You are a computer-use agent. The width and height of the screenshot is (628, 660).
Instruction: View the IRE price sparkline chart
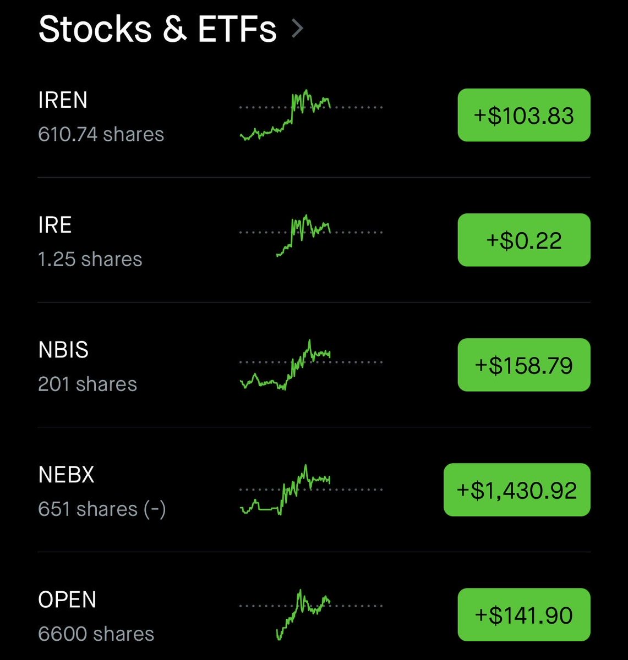311,235
